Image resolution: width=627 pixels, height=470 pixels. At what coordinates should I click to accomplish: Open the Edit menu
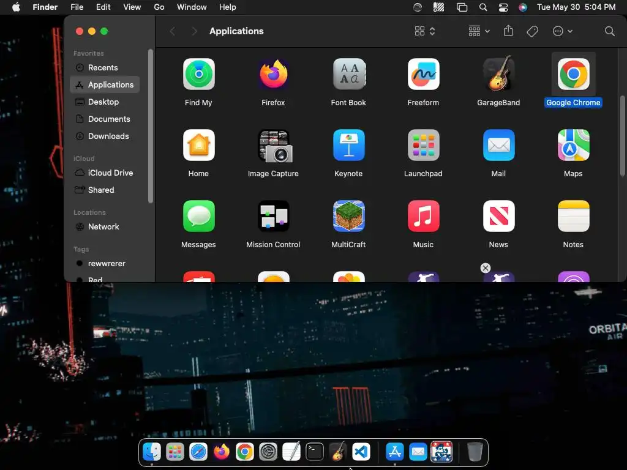pos(103,7)
